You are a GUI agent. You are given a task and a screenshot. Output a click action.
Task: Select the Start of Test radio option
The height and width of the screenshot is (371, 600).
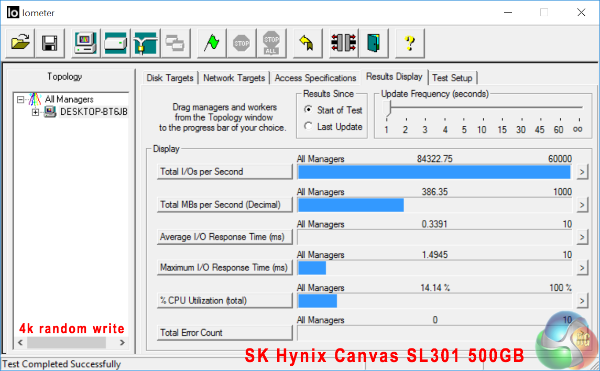[309, 110]
